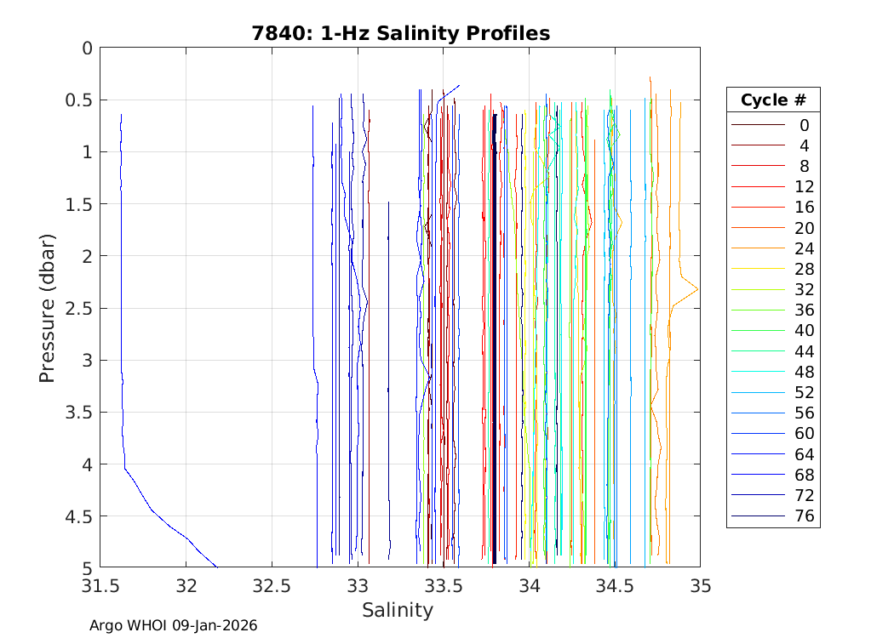This screenshot has width=894, height=638.
Task: Select the orange legend line for cycle 20
Action: click(757, 228)
